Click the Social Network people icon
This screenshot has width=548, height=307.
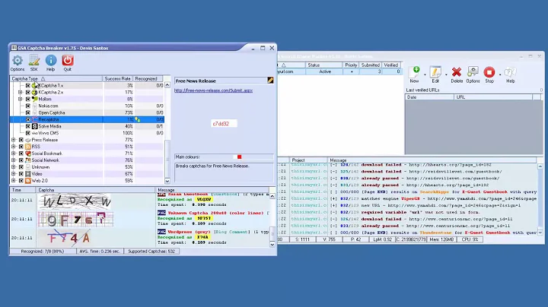tap(28, 160)
